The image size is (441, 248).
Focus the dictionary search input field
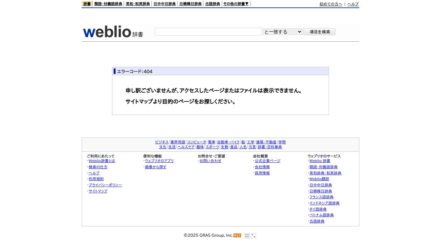click(208, 32)
